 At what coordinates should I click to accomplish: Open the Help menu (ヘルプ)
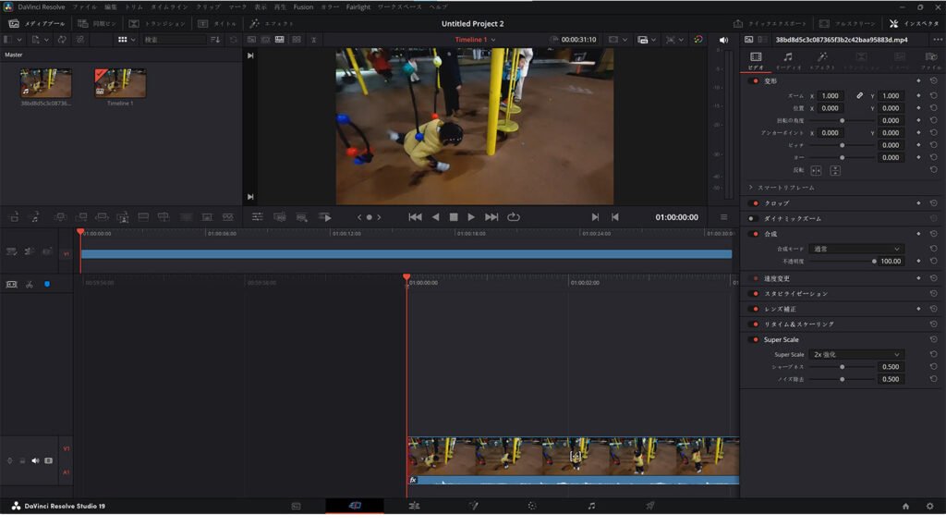coord(439,6)
